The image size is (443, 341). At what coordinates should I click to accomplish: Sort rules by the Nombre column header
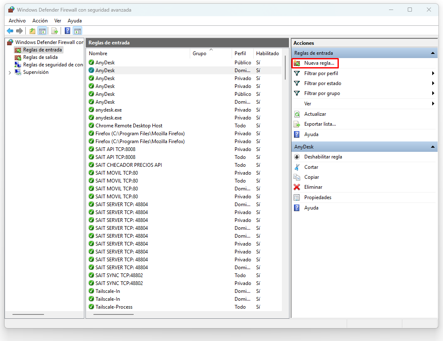click(138, 54)
